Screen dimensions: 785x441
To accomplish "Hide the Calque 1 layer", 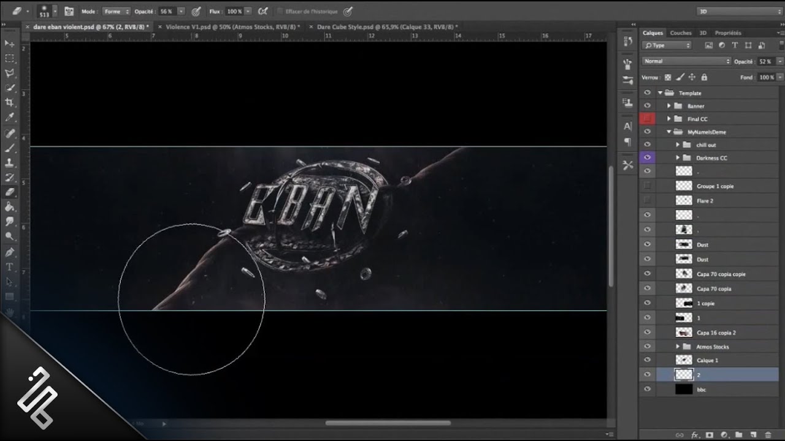I will click(x=647, y=360).
